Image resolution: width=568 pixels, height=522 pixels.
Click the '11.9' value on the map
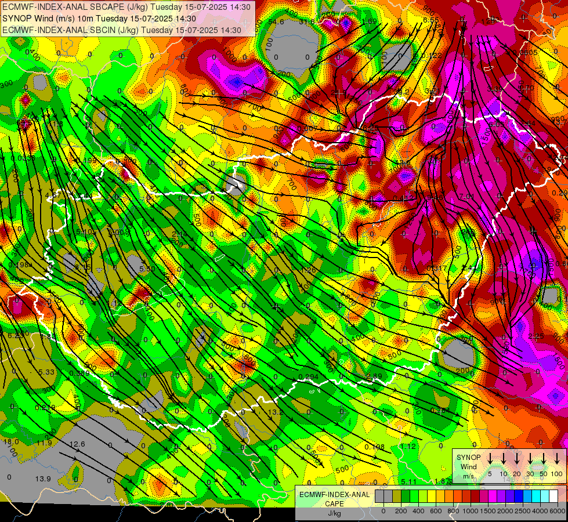[x=44, y=443]
